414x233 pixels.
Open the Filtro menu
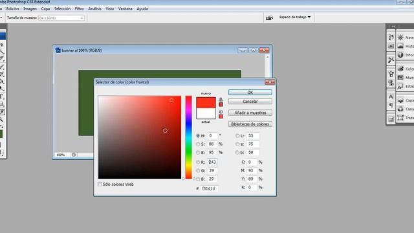[x=79, y=8]
